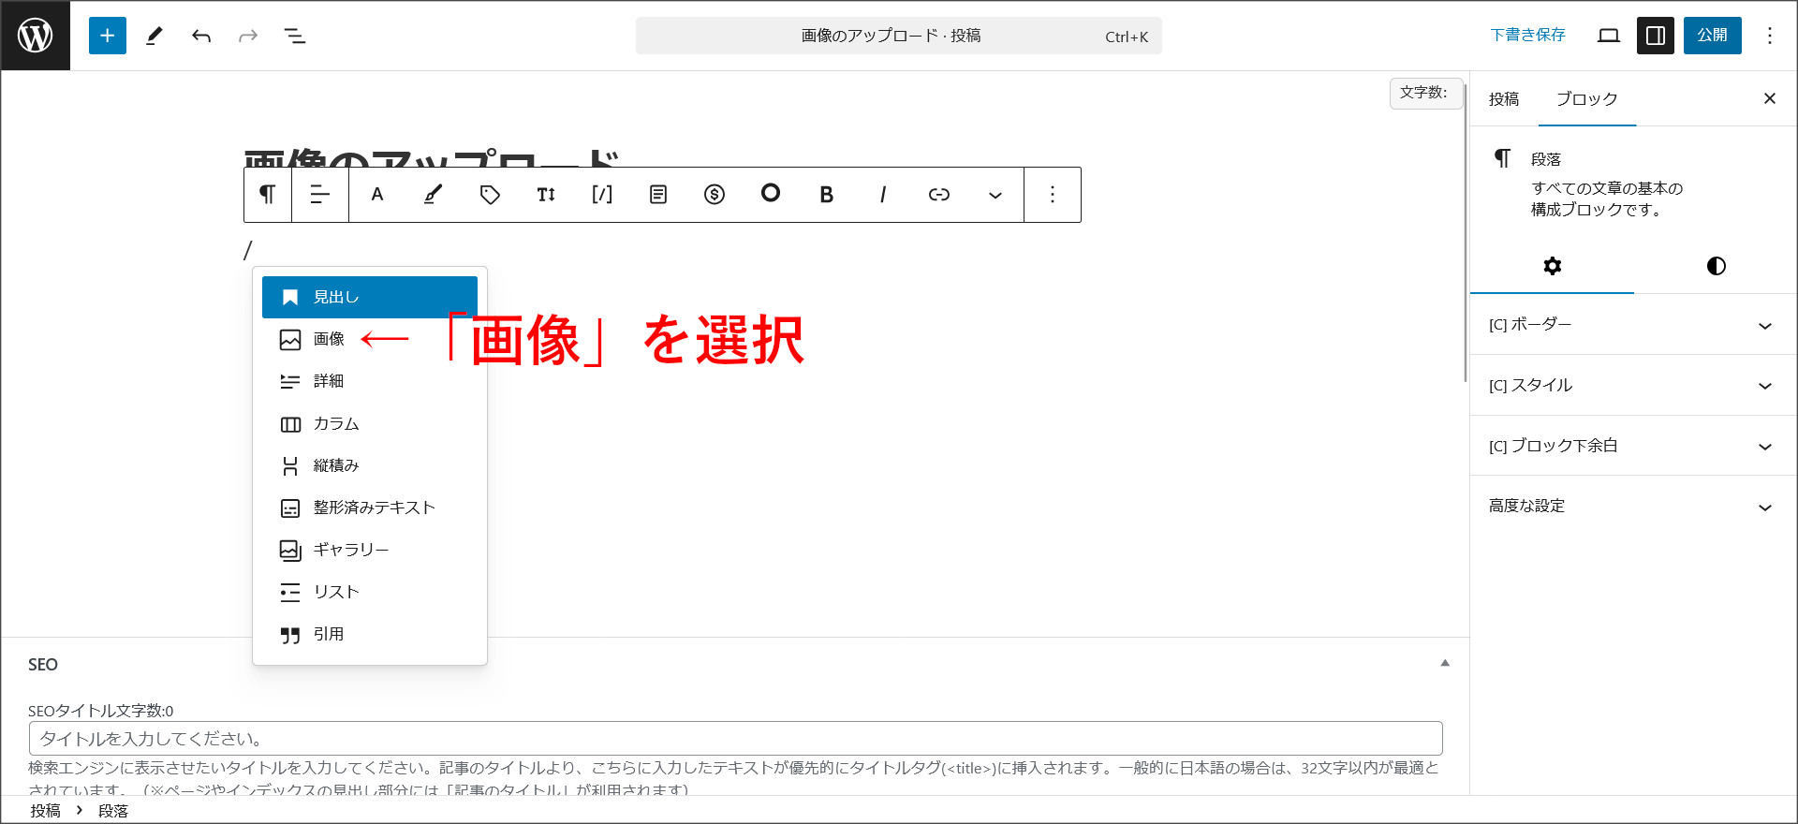Select 画像 from the block menu
1798x824 pixels.
(329, 339)
